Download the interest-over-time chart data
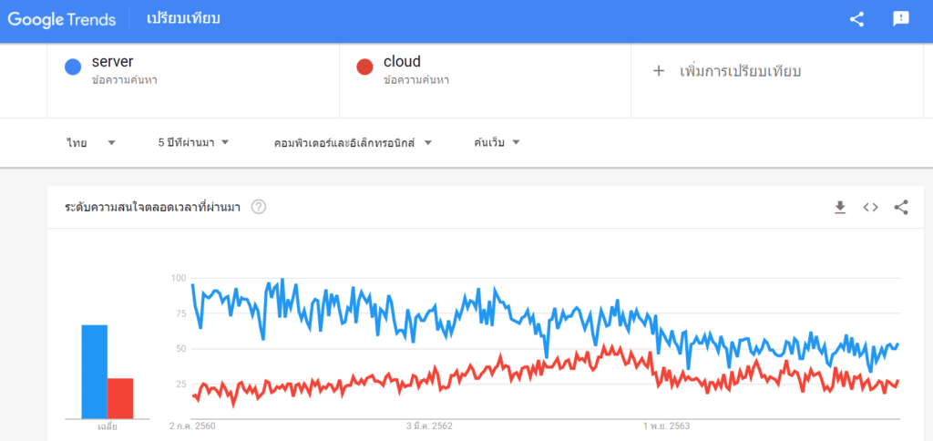 (x=839, y=207)
